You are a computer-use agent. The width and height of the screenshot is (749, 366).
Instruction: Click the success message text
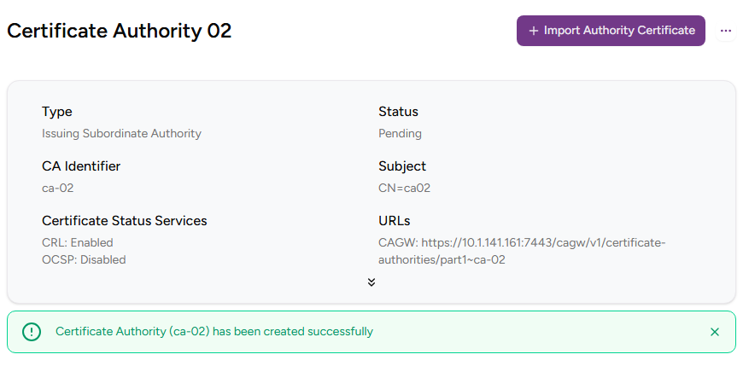[214, 332]
